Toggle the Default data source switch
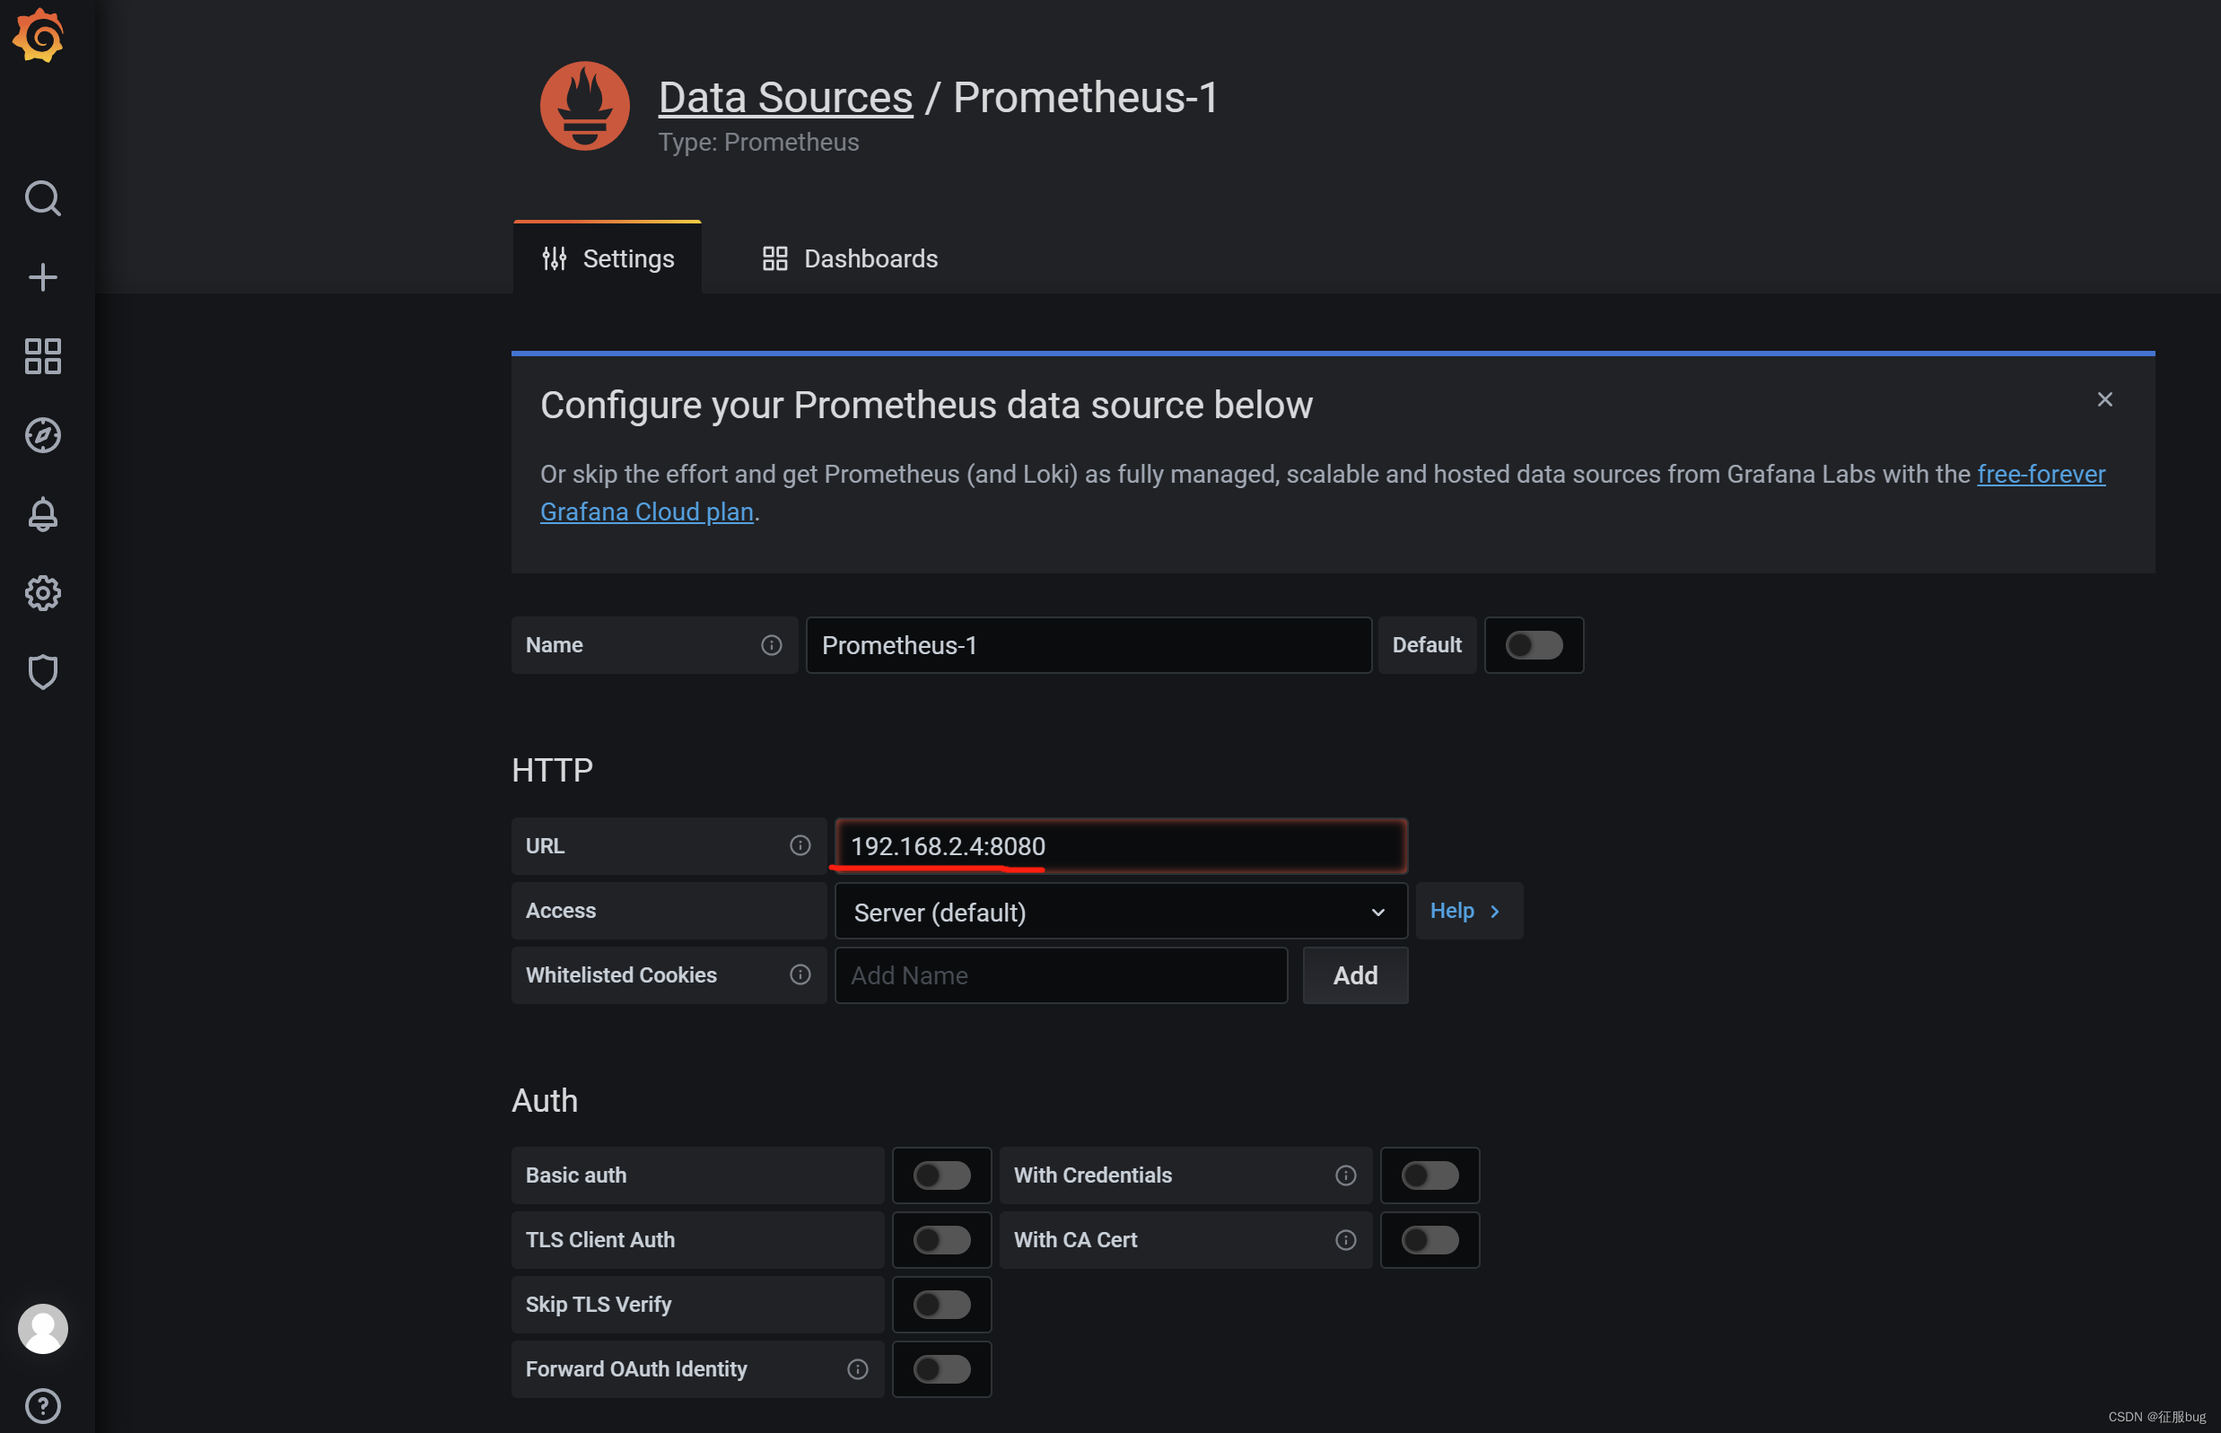 click(1532, 644)
